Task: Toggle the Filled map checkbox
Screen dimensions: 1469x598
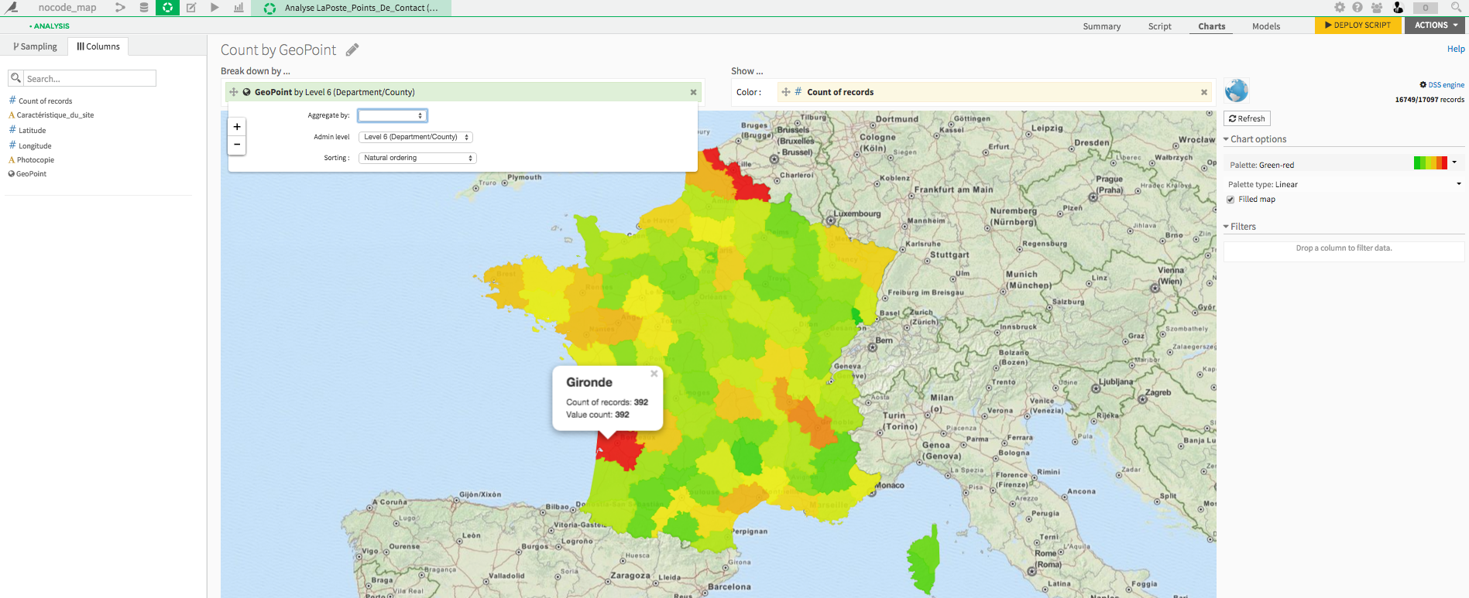Action: point(1230,200)
